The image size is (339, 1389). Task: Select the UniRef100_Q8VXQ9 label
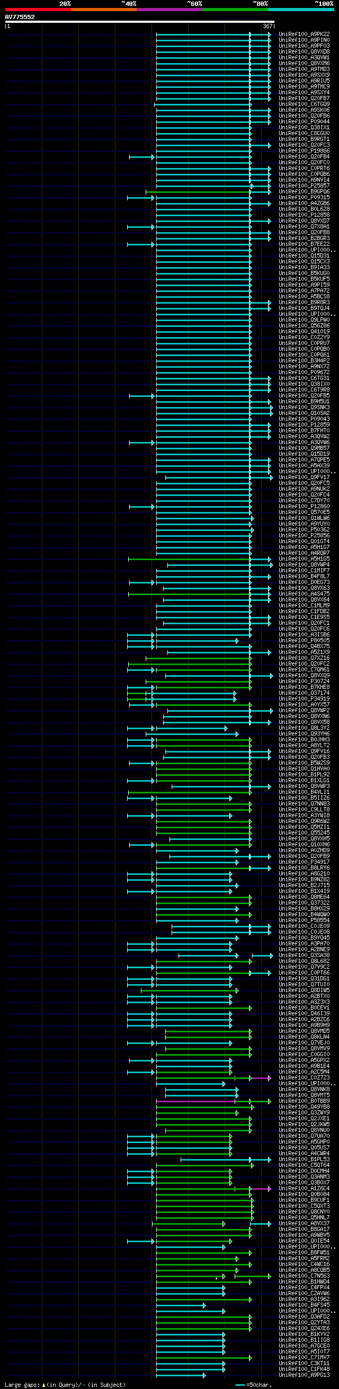pos(305,675)
